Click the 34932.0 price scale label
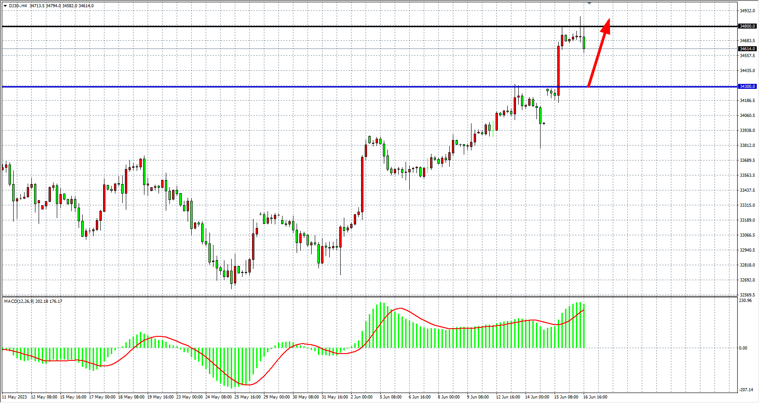The image size is (759, 403). pyautogui.click(x=747, y=10)
